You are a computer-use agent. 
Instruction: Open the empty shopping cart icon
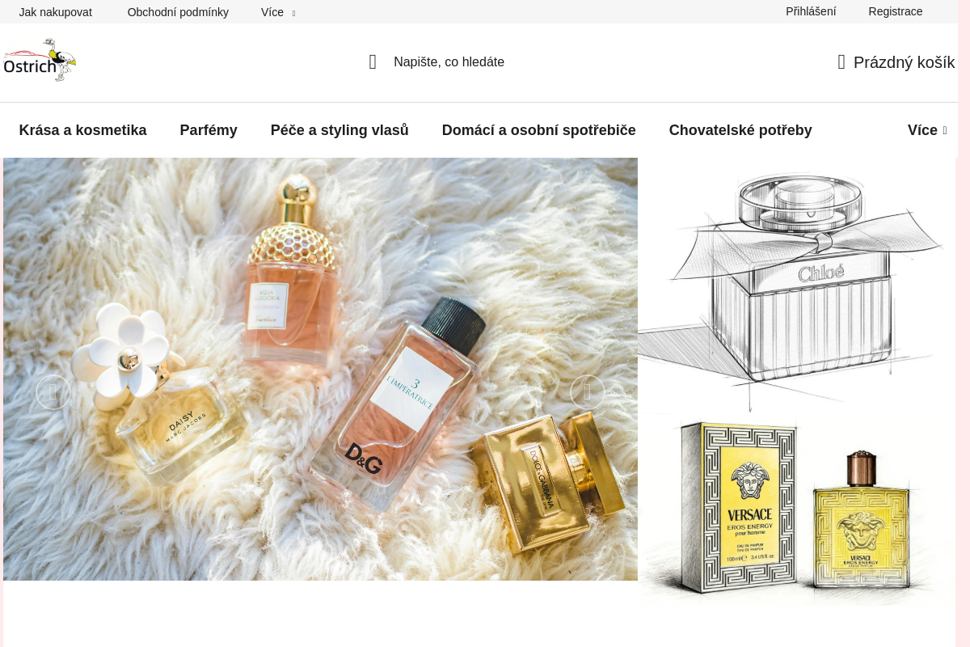click(841, 62)
